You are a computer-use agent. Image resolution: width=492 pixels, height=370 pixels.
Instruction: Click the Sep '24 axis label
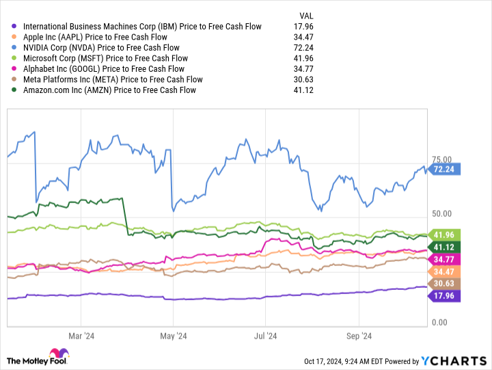(x=359, y=336)
